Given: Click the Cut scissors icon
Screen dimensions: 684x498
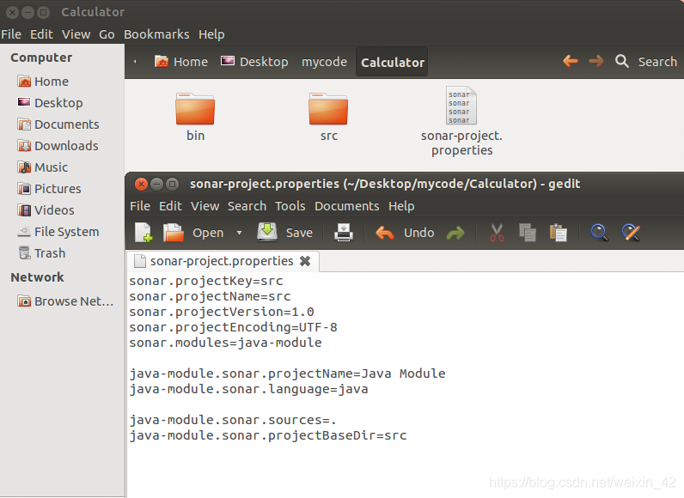Looking at the screenshot, I should 497,233.
